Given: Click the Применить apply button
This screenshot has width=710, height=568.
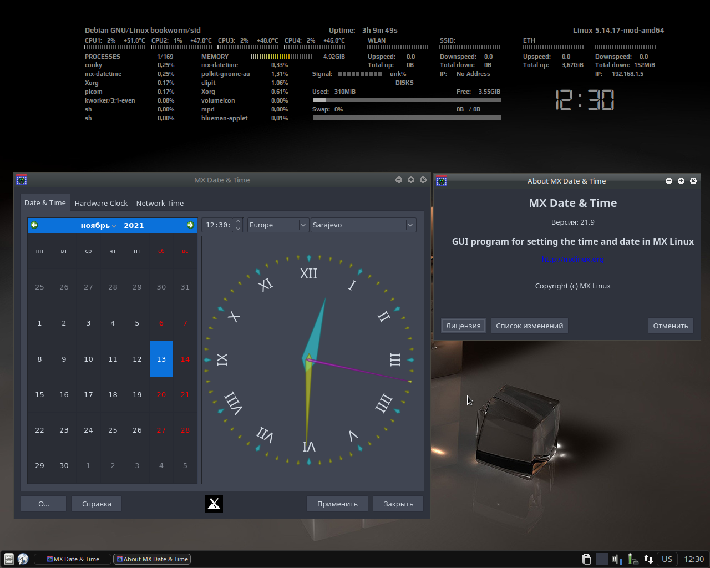Looking at the screenshot, I should 337,504.
